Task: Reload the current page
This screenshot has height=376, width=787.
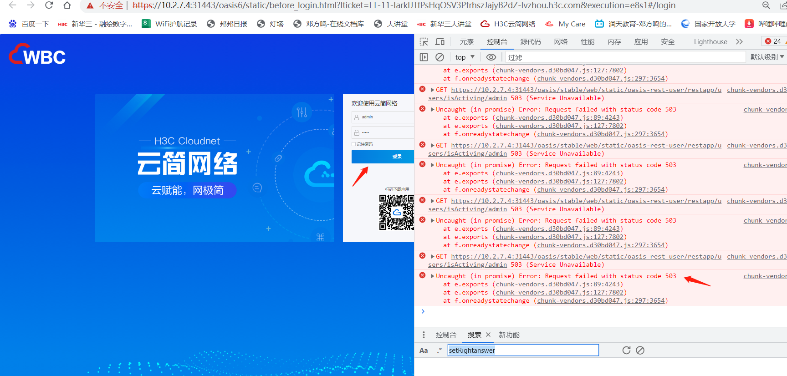Action: (x=49, y=5)
